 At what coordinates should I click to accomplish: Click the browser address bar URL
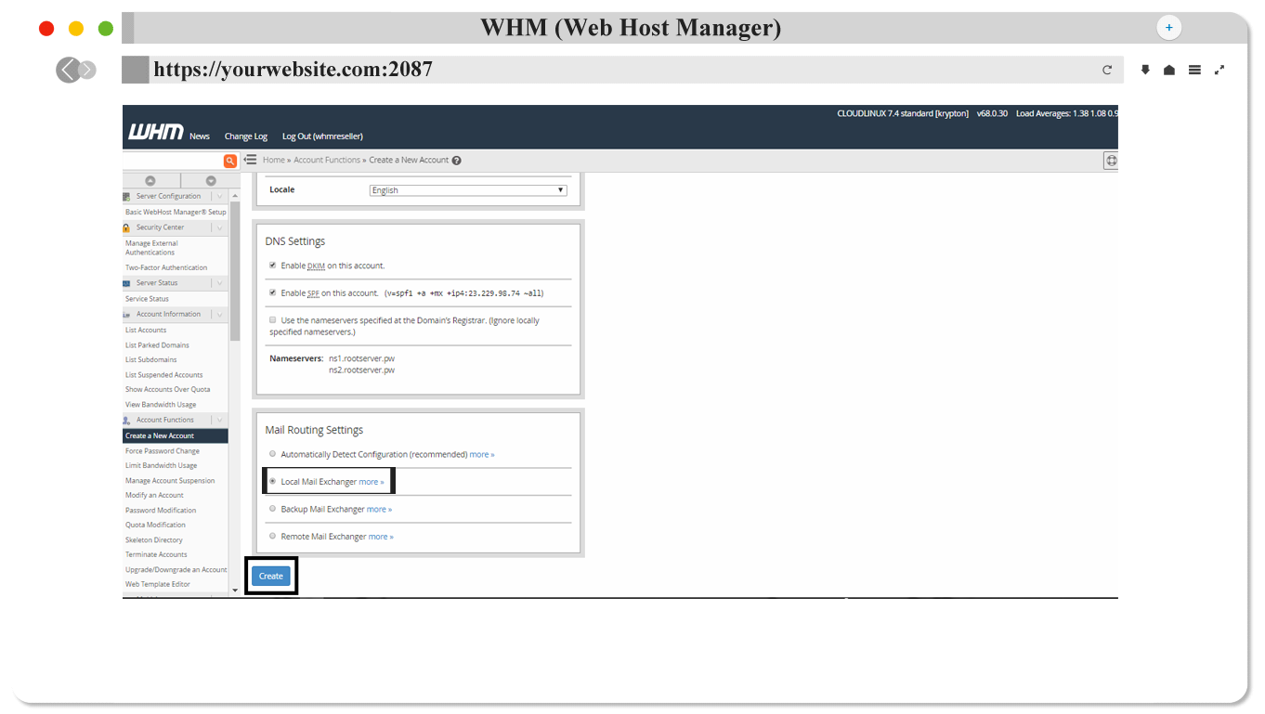(x=293, y=70)
